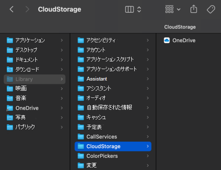Select the アプリケーション folder icon
This screenshot has height=170, width=221.
10,40
